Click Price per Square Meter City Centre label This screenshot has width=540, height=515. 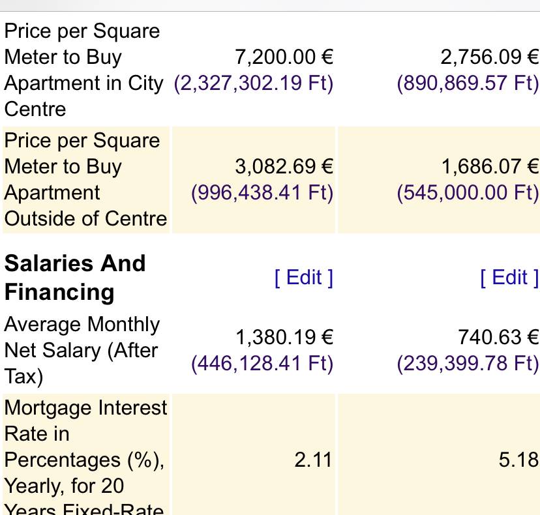coord(83,70)
